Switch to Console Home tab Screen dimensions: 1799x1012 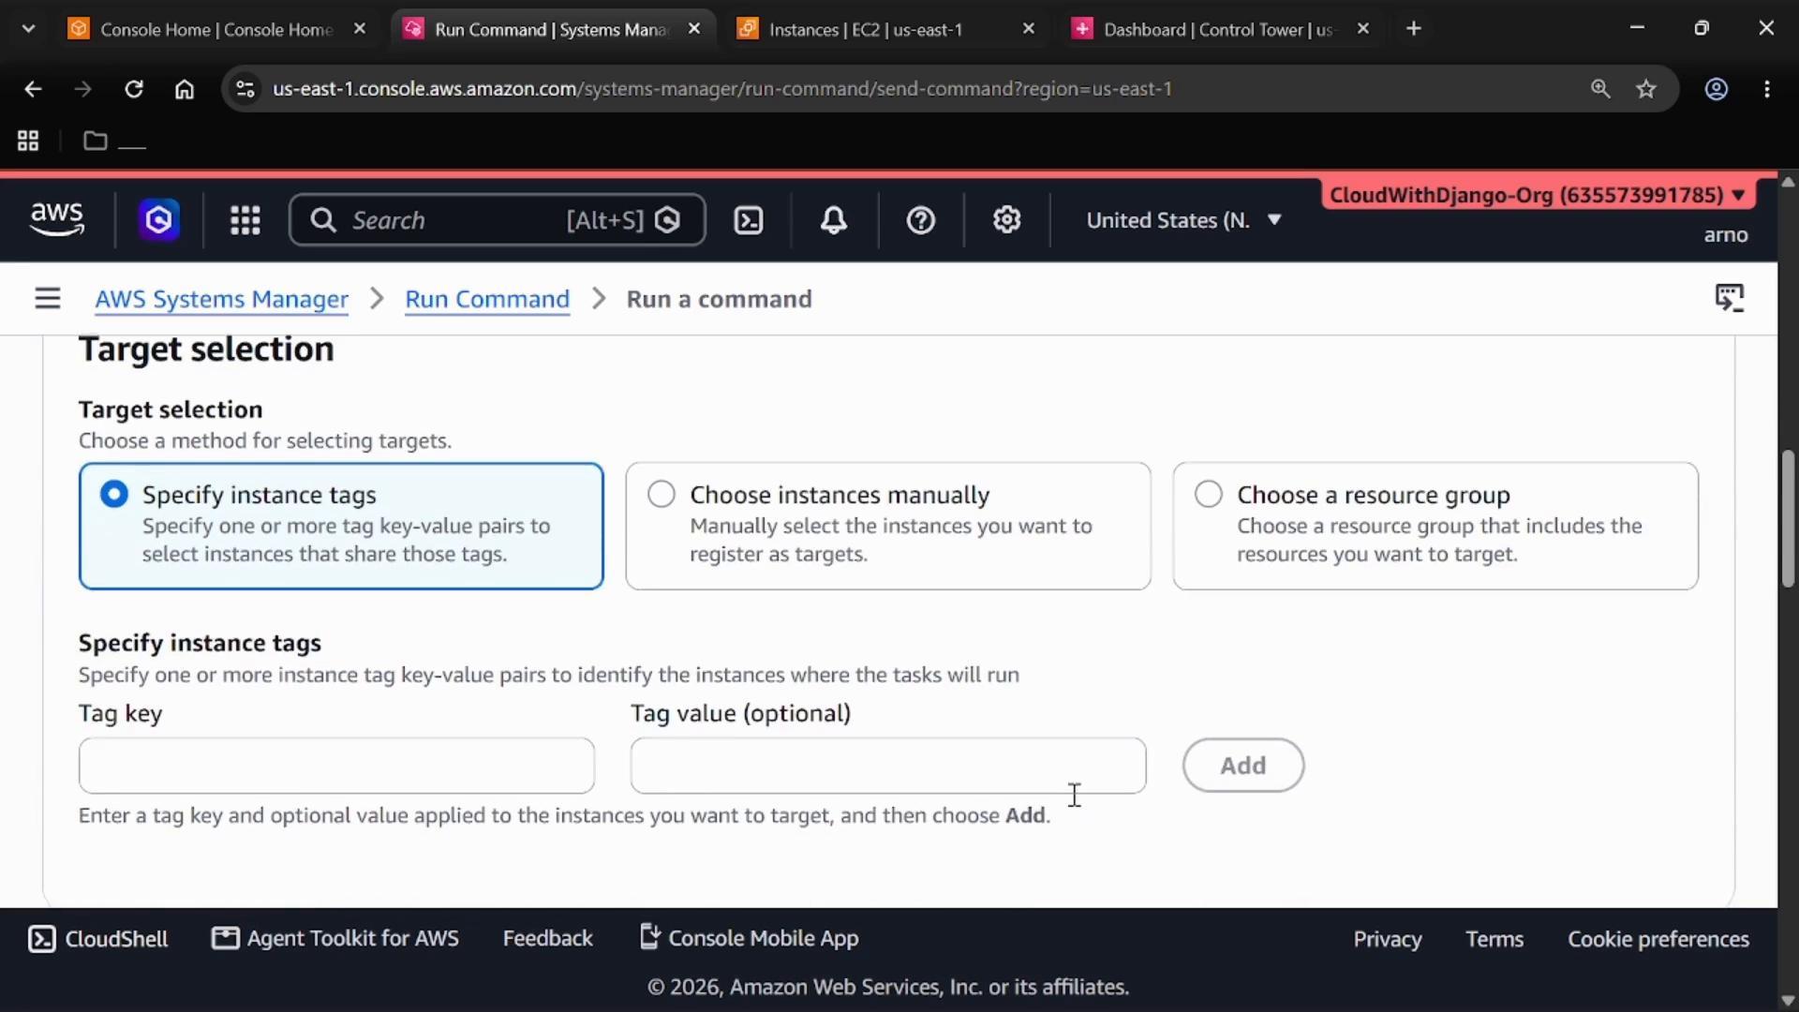coord(216,29)
